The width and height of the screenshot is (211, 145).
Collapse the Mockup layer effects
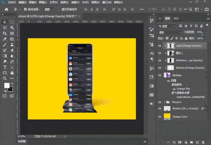point(206,75)
